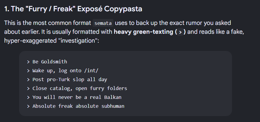Viewport: 260px width, 122px height.
Task: Click the inline code word semata
Action: 103,23
